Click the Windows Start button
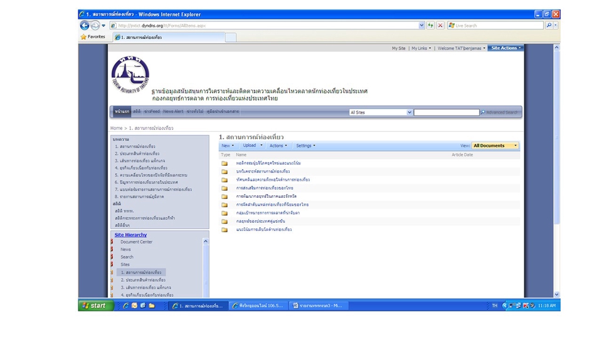This screenshot has width=602, height=339. point(96,306)
